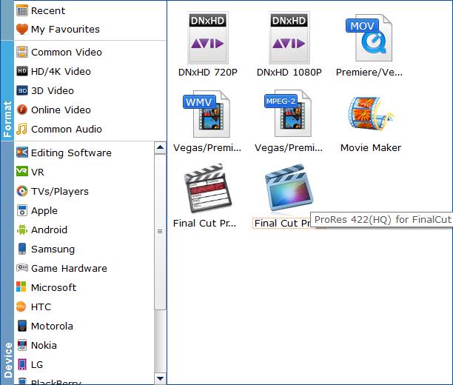Click the scrollbar down arrow
The width and height of the screenshot is (453, 385).
(x=160, y=378)
